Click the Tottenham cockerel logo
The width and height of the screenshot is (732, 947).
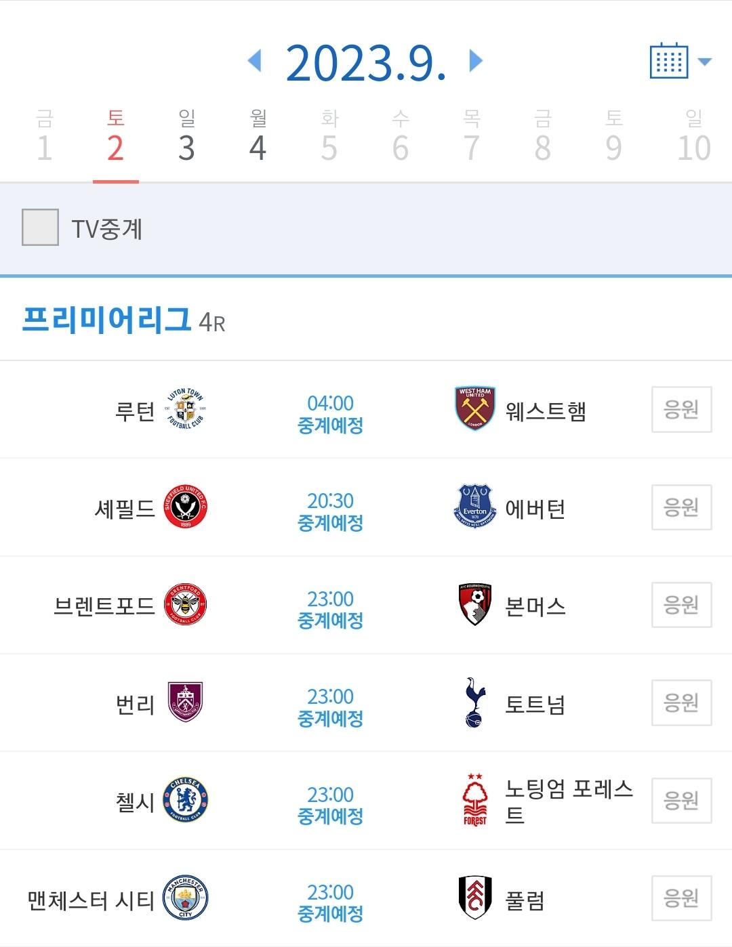tap(474, 702)
